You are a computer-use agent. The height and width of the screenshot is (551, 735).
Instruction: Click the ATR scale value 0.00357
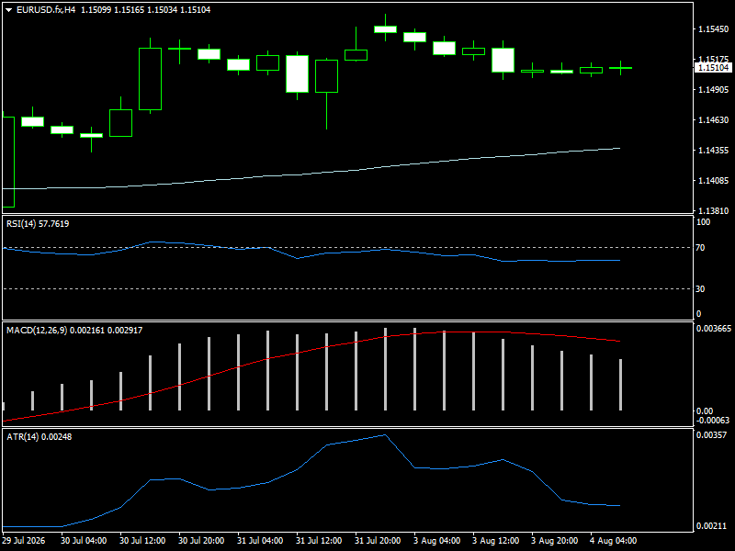[711, 435]
